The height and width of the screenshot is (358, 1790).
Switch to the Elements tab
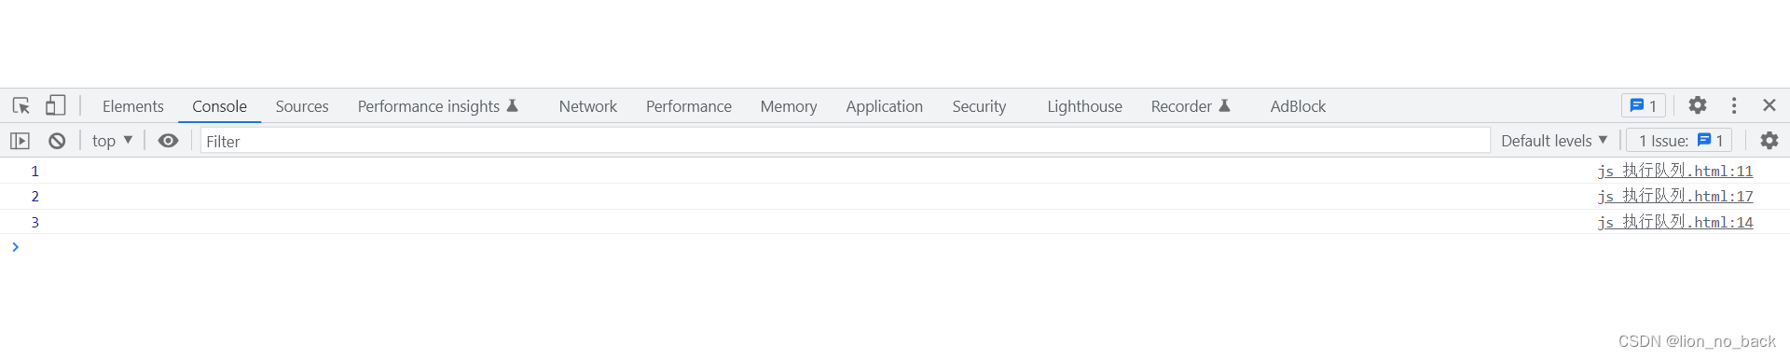133,106
